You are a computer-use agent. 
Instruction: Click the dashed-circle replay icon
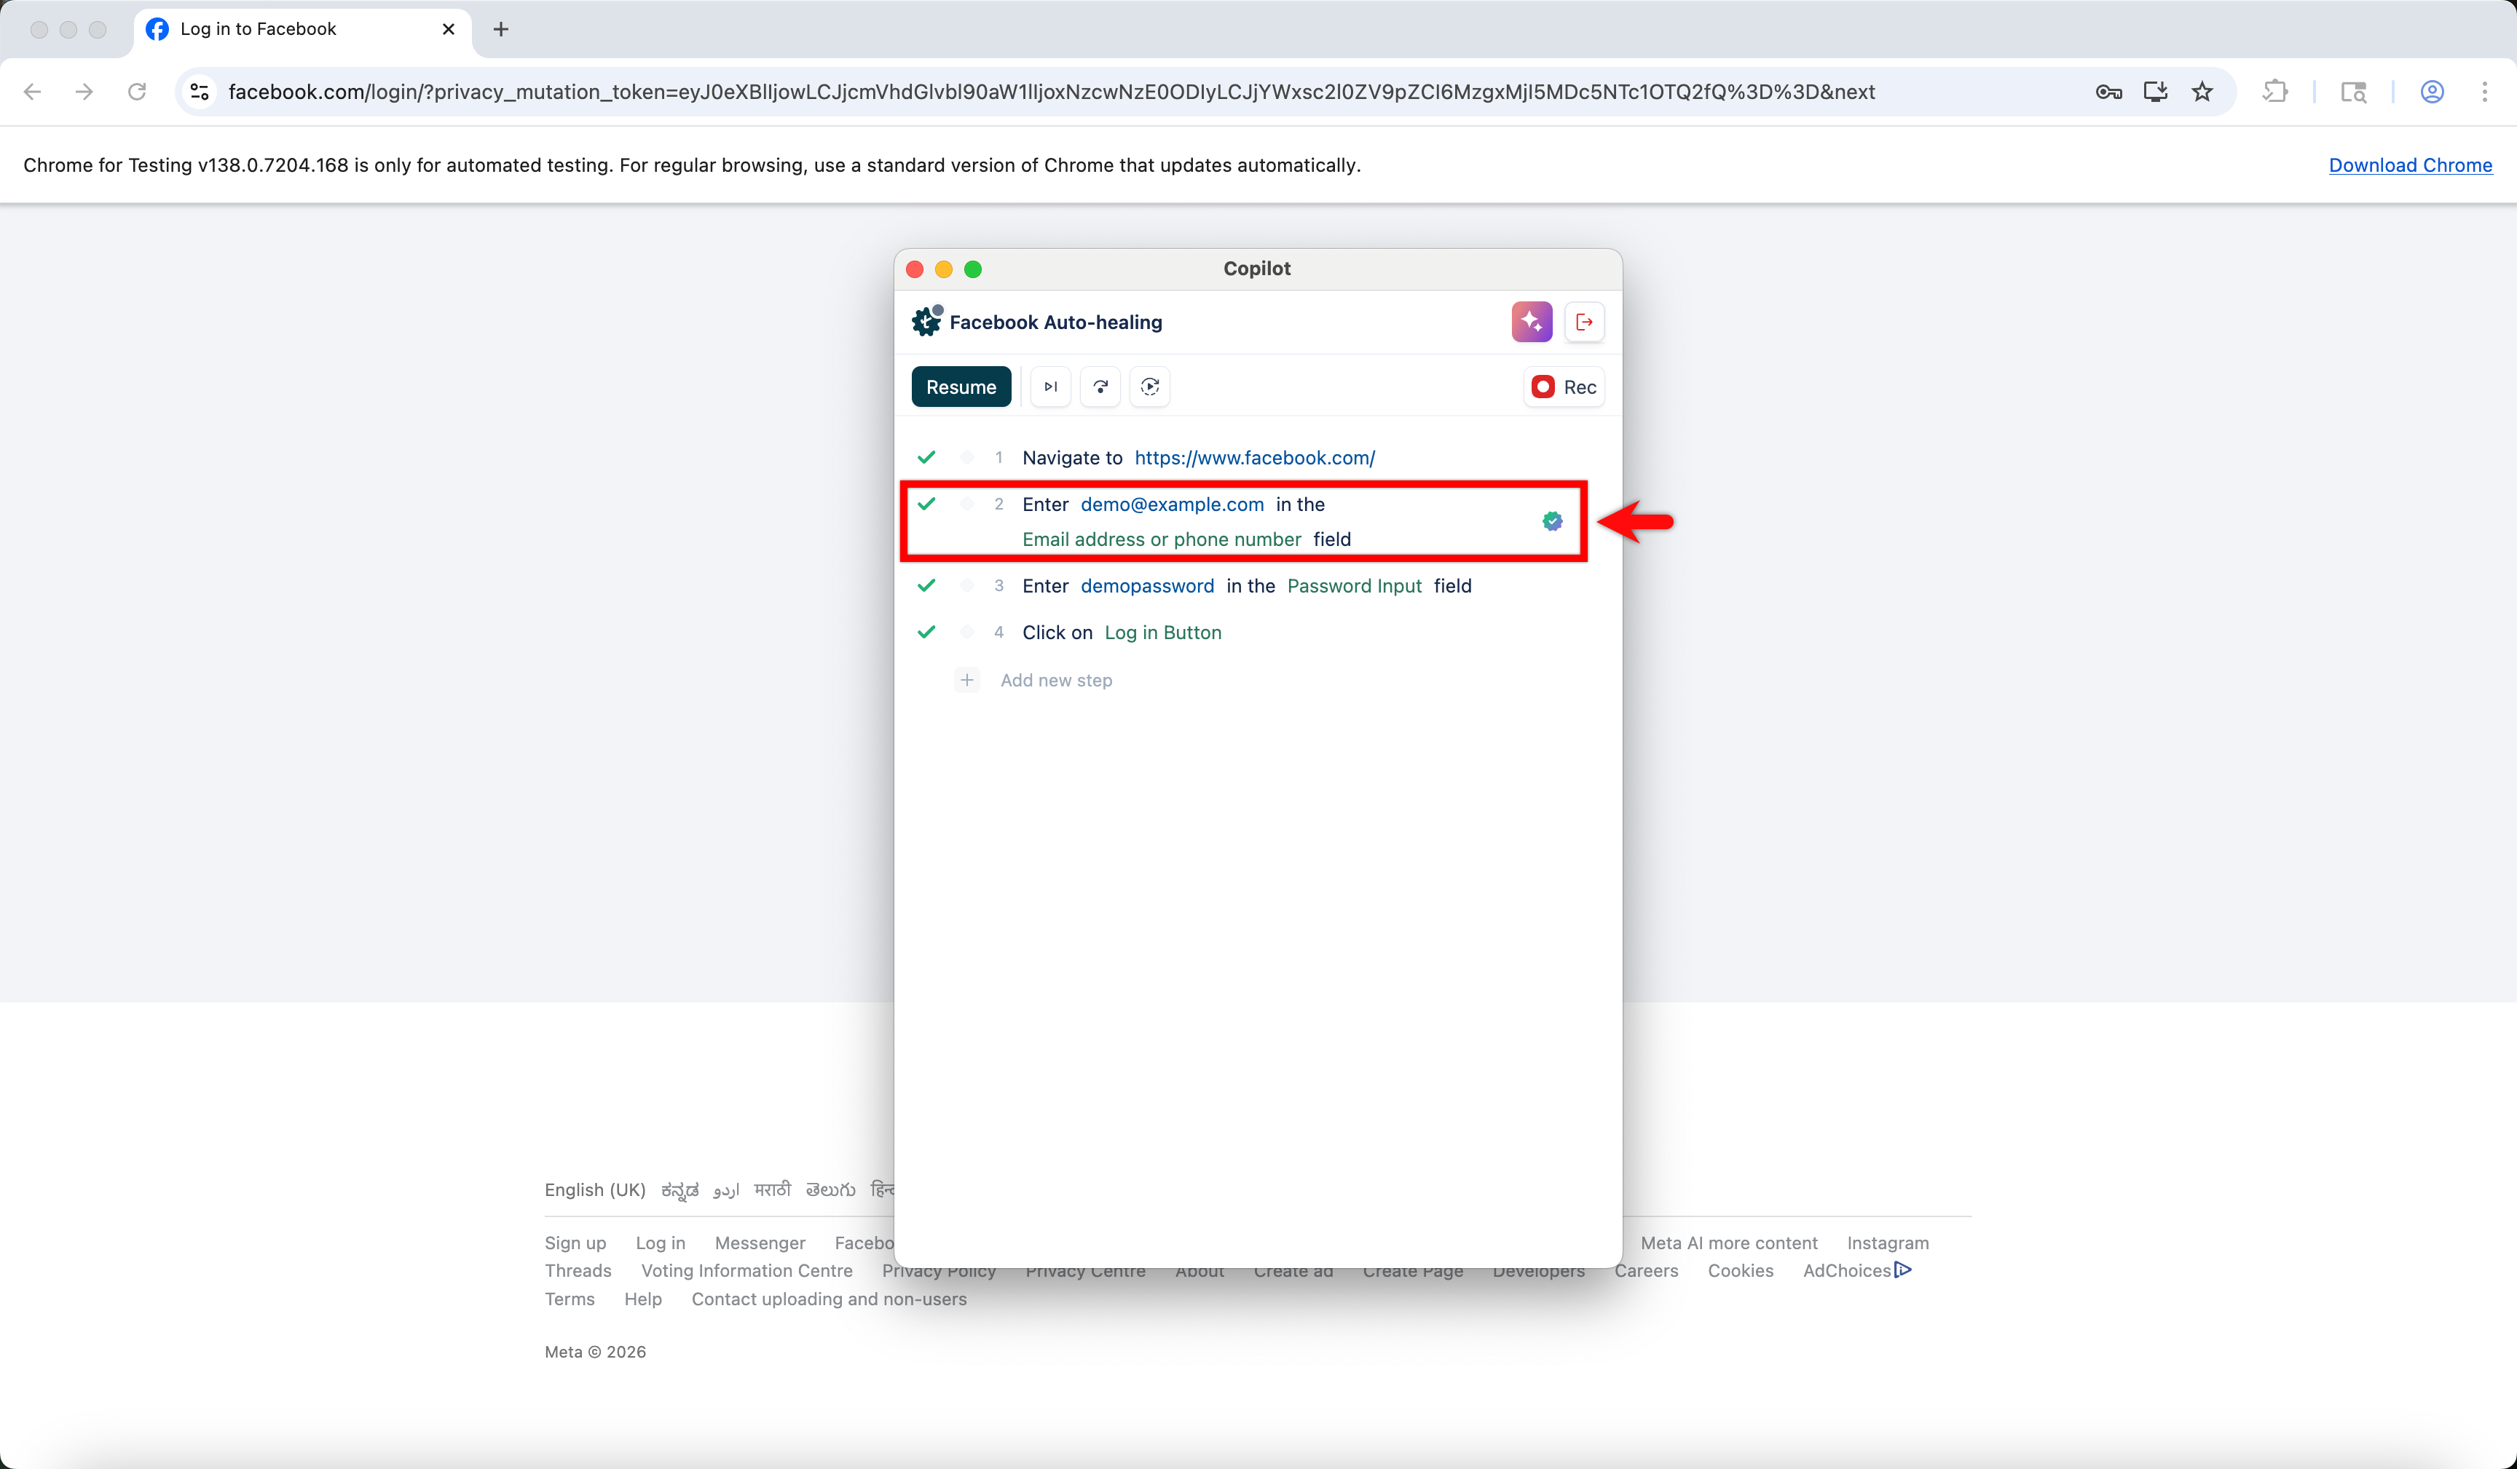pyautogui.click(x=1150, y=387)
